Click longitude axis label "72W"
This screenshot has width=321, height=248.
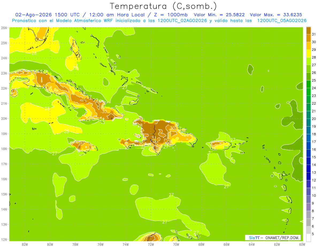pyautogui.click(x=151, y=244)
